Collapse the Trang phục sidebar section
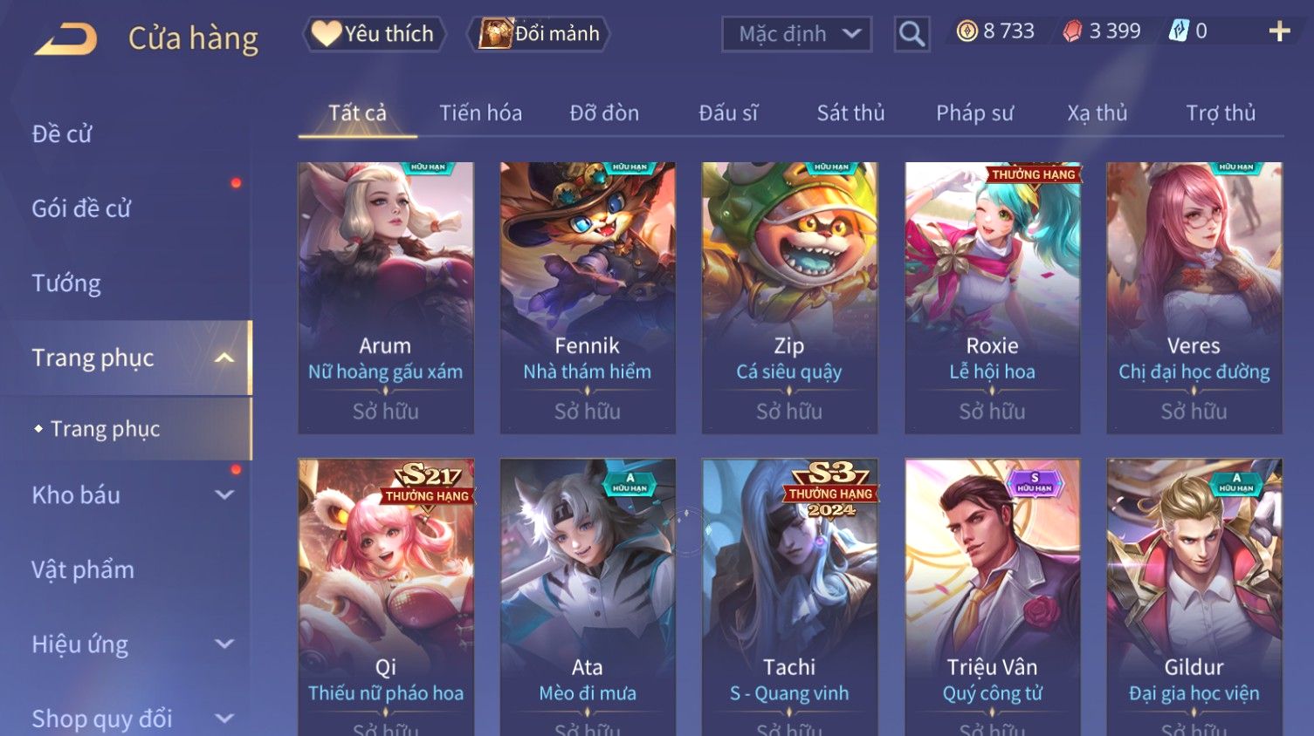The width and height of the screenshot is (1314, 736). pyautogui.click(x=224, y=358)
